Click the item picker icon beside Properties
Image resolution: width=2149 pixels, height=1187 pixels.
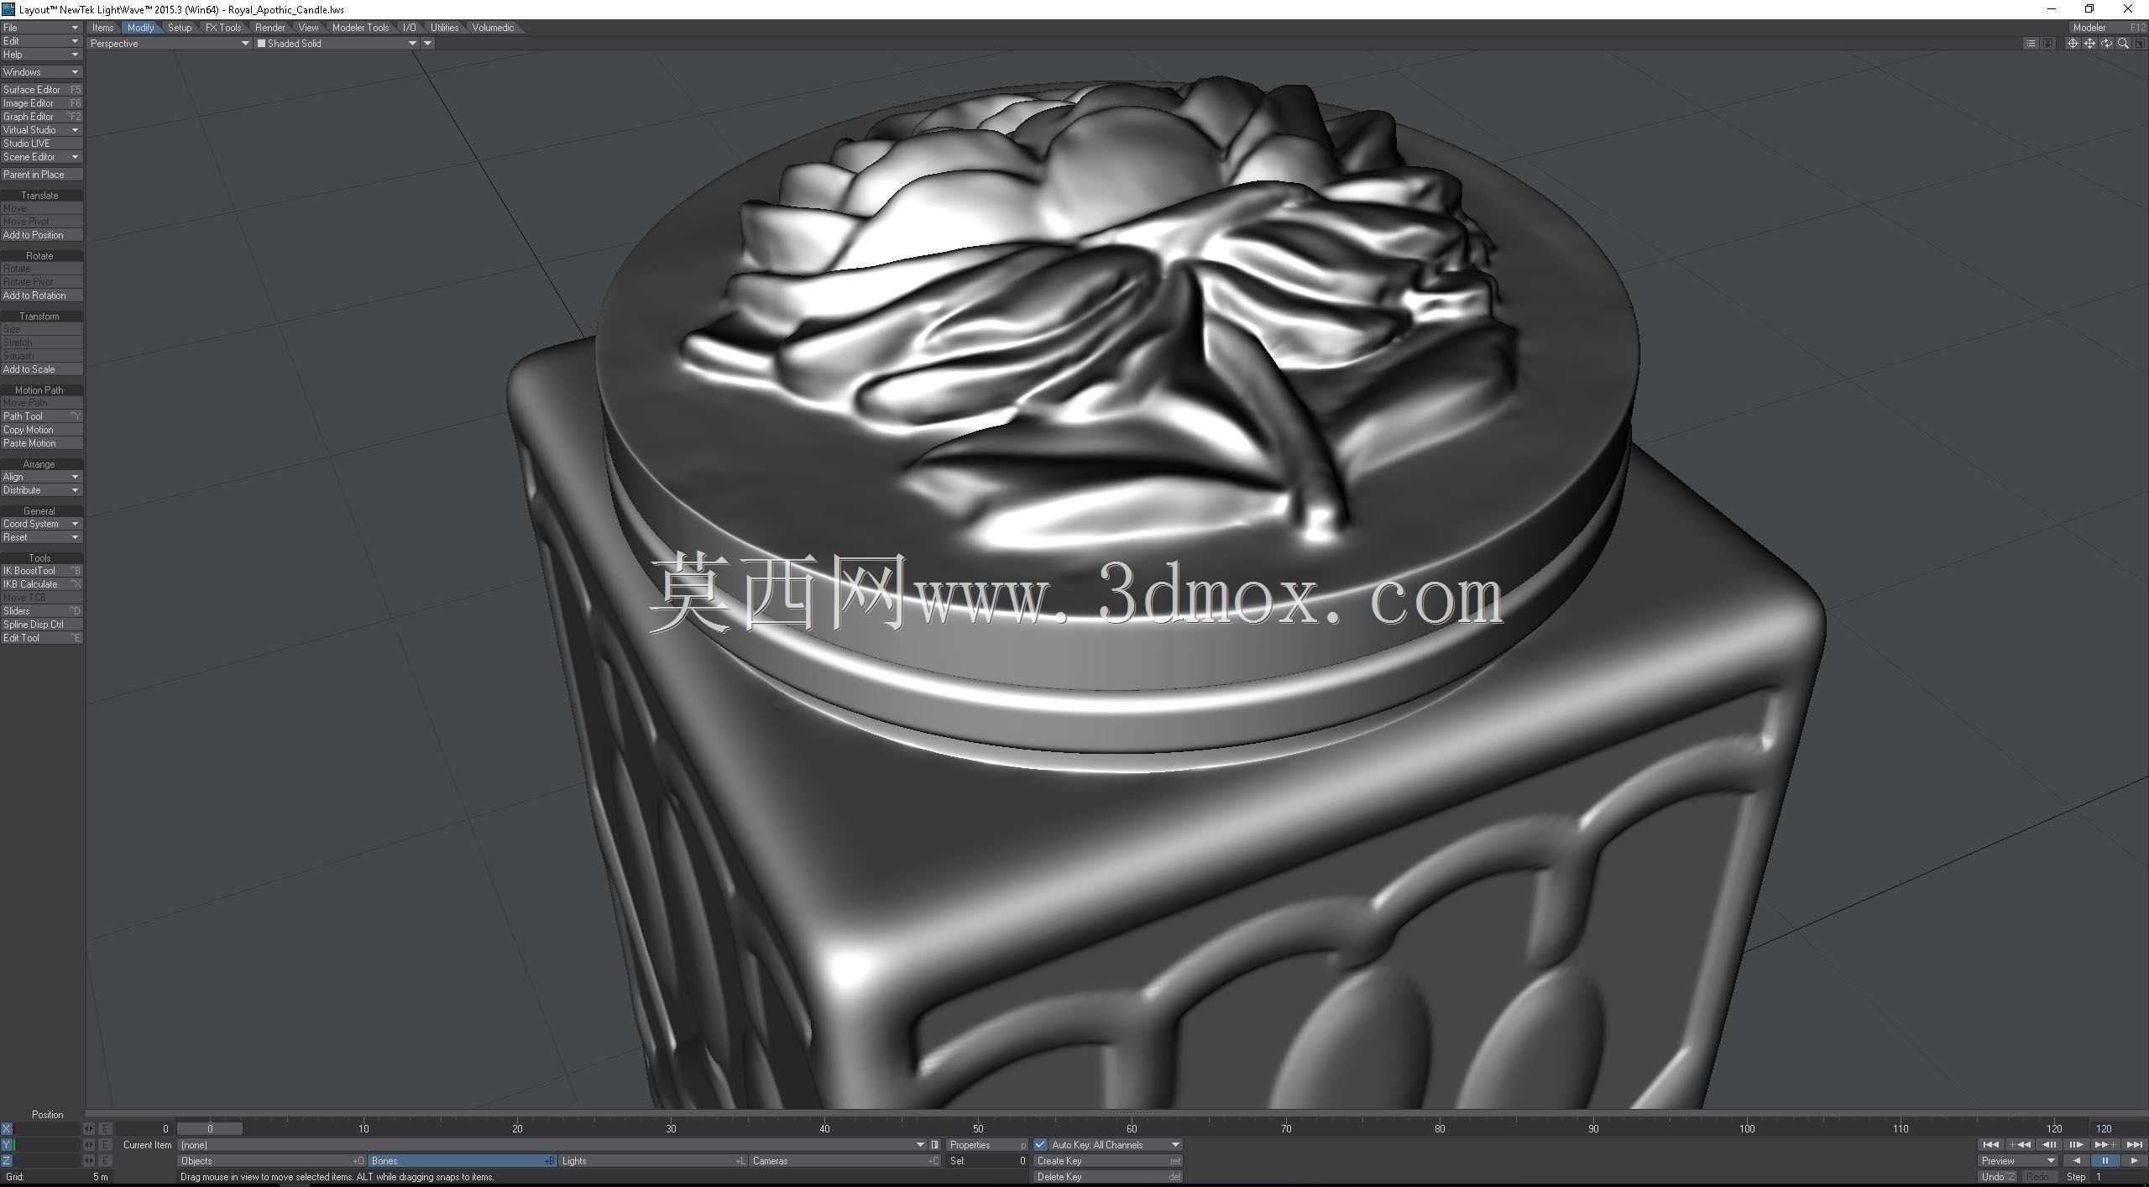(x=935, y=1145)
